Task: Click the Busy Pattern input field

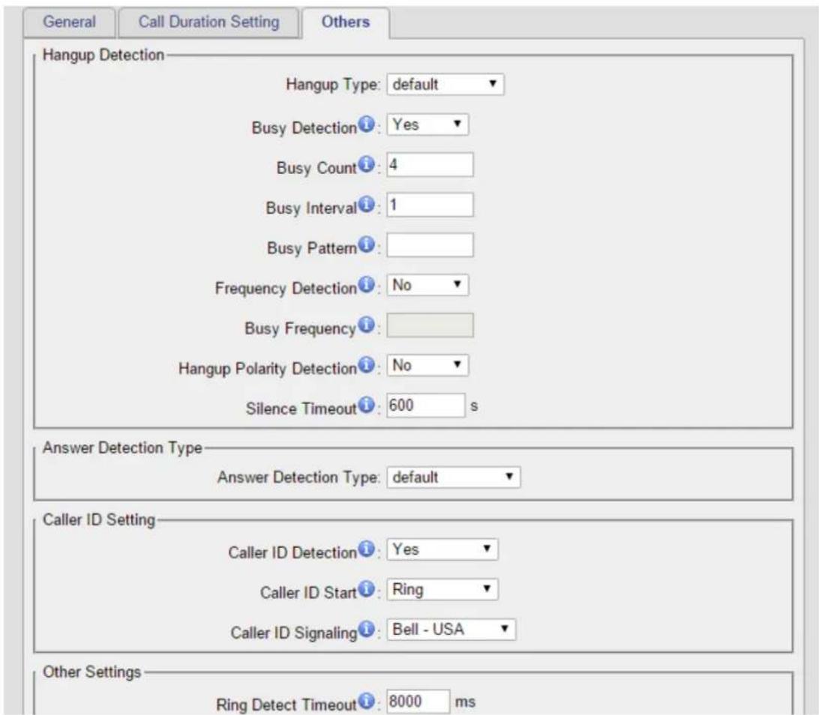Action: coord(430,245)
